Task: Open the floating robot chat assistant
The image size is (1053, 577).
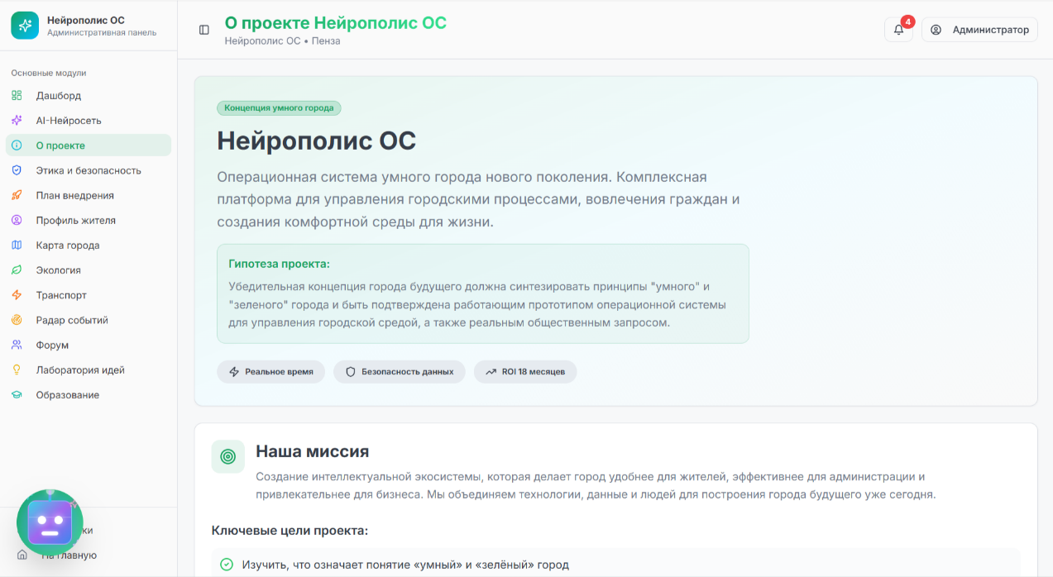Action: 50,522
